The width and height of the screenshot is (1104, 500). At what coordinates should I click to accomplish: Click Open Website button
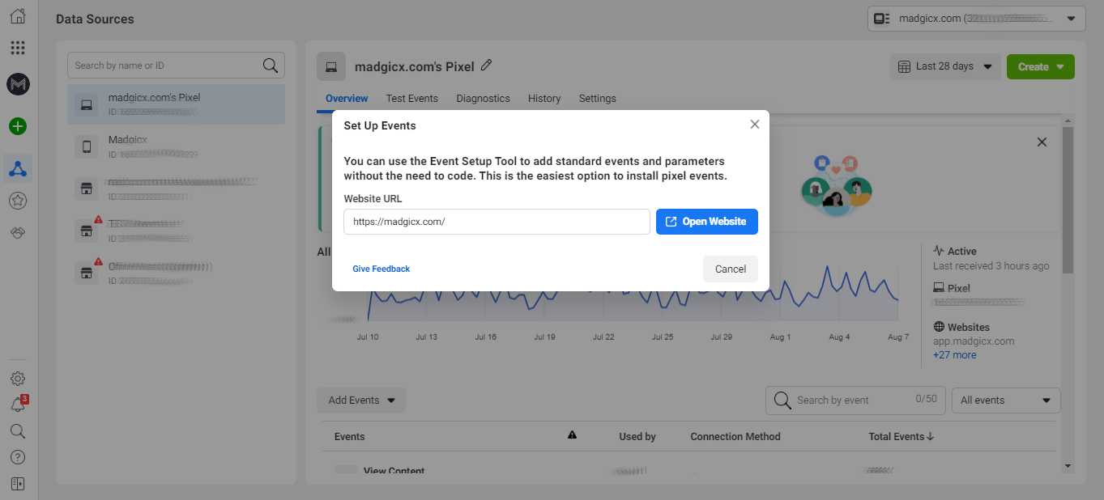707,222
